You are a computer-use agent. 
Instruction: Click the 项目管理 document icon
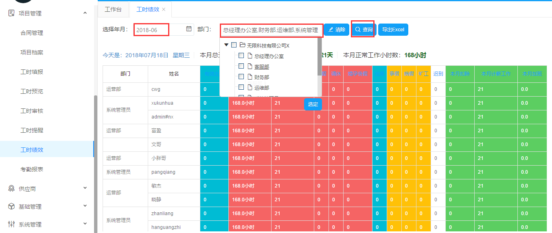11,13
